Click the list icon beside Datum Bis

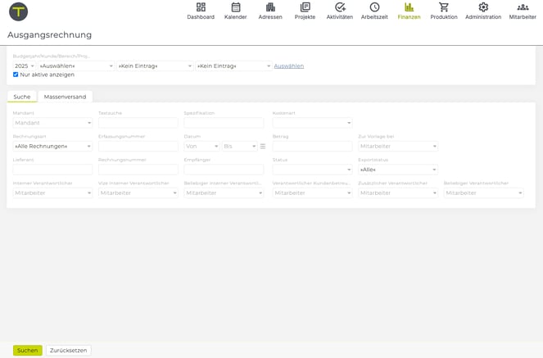pos(263,147)
